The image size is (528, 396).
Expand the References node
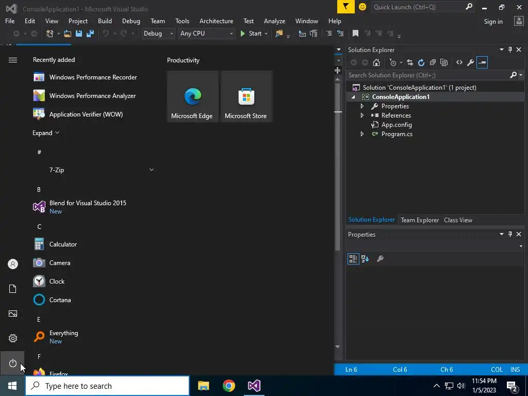click(362, 115)
